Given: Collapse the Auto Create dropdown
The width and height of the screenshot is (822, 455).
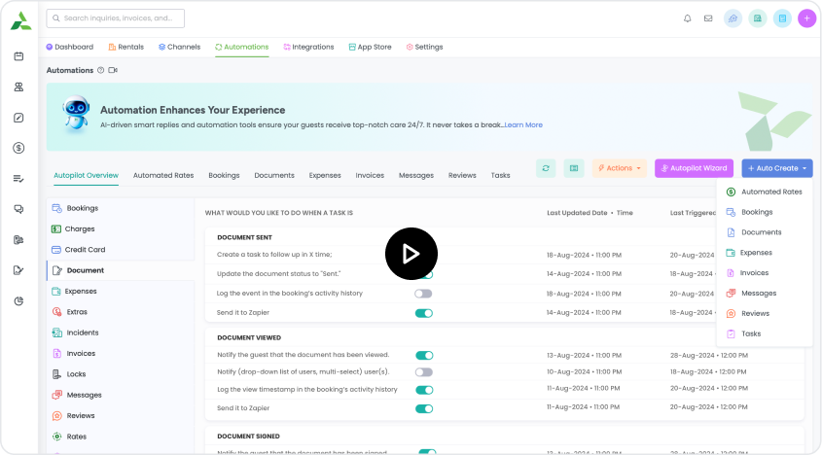Looking at the screenshot, I should (776, 168).
